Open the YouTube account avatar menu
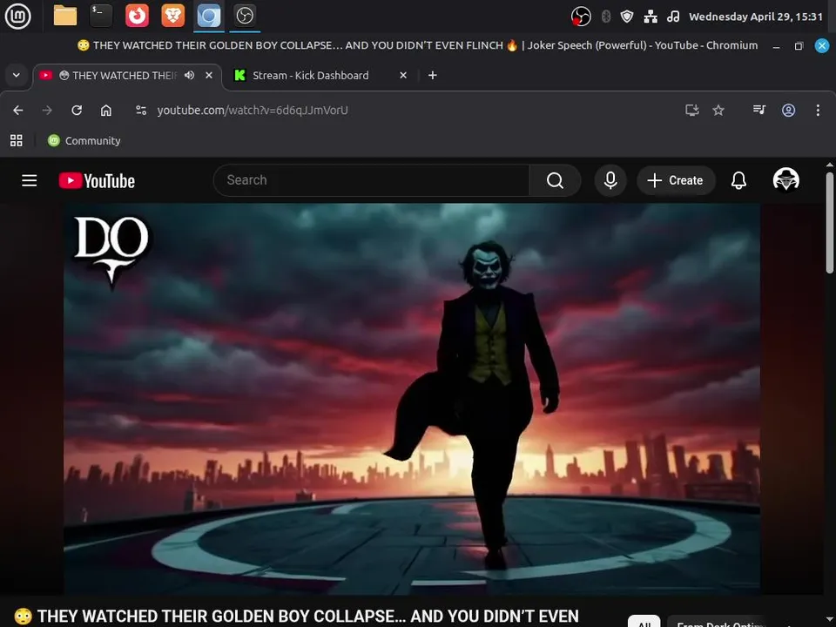The height and width of the screenshot is (627, 836). click(785, 179)
